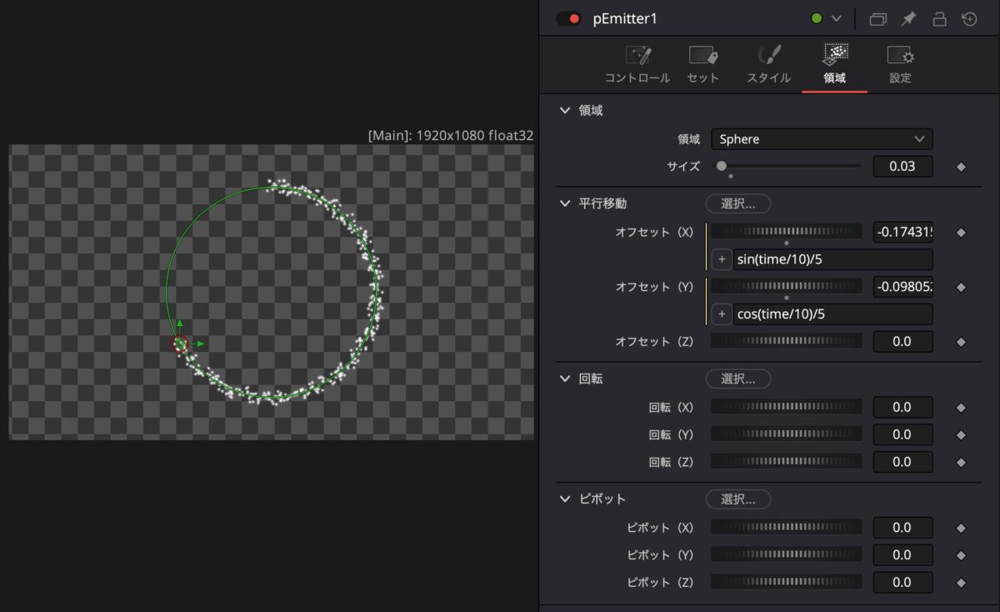Click the 回転 (Z) value field
Image resolution: width=1000 pixels, height=612 pixels.
[x=902, y=461]
